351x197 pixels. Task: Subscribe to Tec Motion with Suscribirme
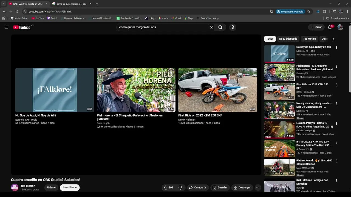[70, 187]
